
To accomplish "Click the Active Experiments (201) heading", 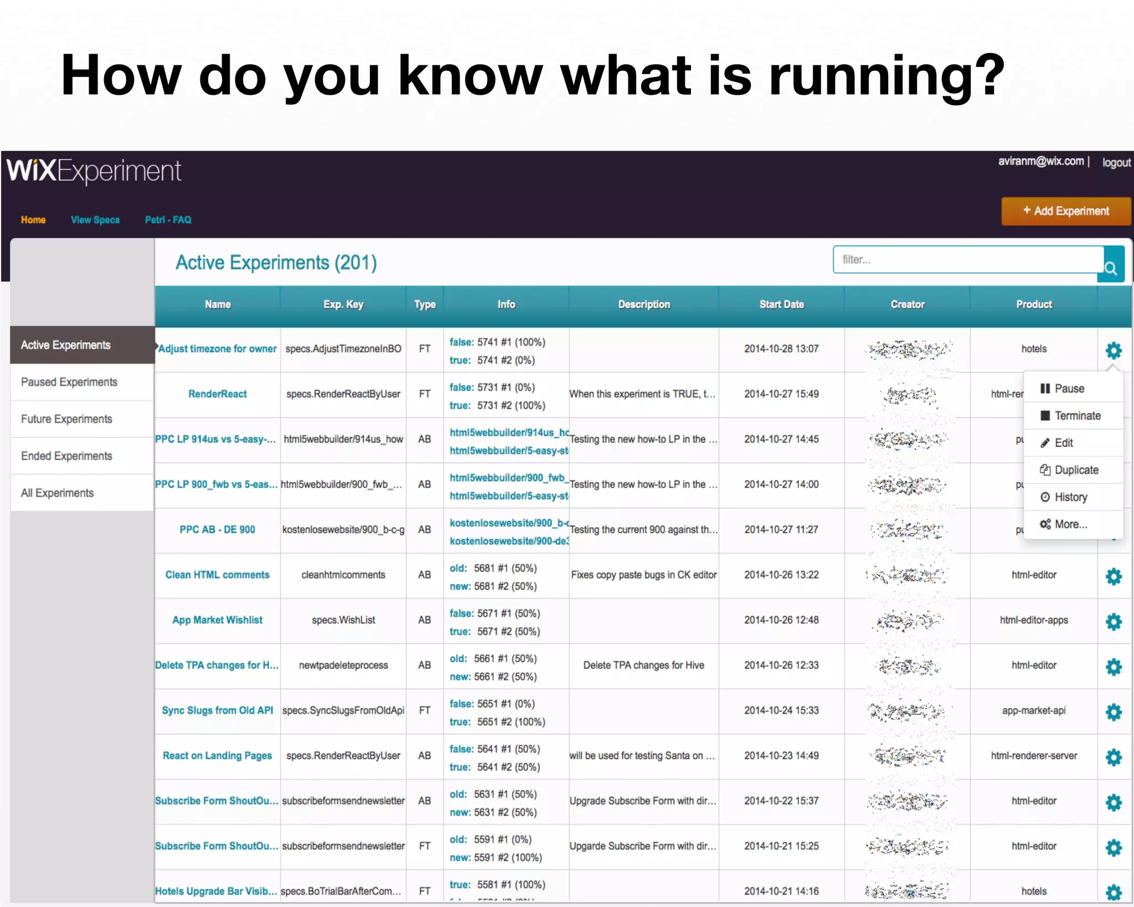I will tap(276, 262).
